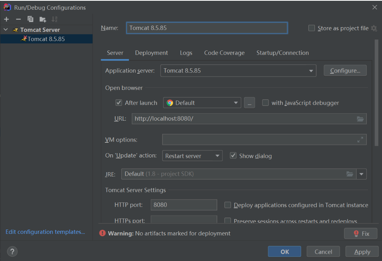Click the IntelliJ IDEA logo in title bar
Screen dimensions: 382x261
[x=7, y=7]
